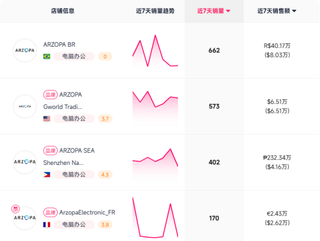Click the 品牌 badge next to ARZOPA SEA
320x241 pixels.
50,150
